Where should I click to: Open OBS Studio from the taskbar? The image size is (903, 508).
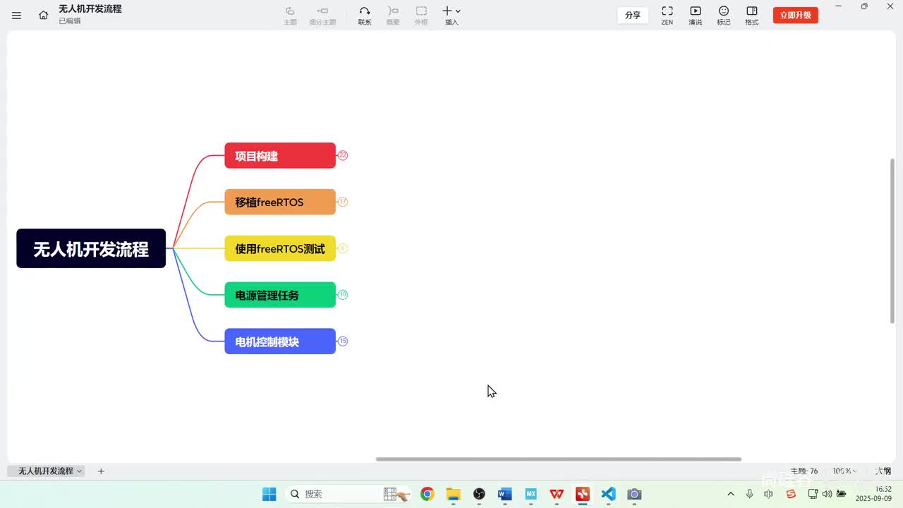(479, 494)
